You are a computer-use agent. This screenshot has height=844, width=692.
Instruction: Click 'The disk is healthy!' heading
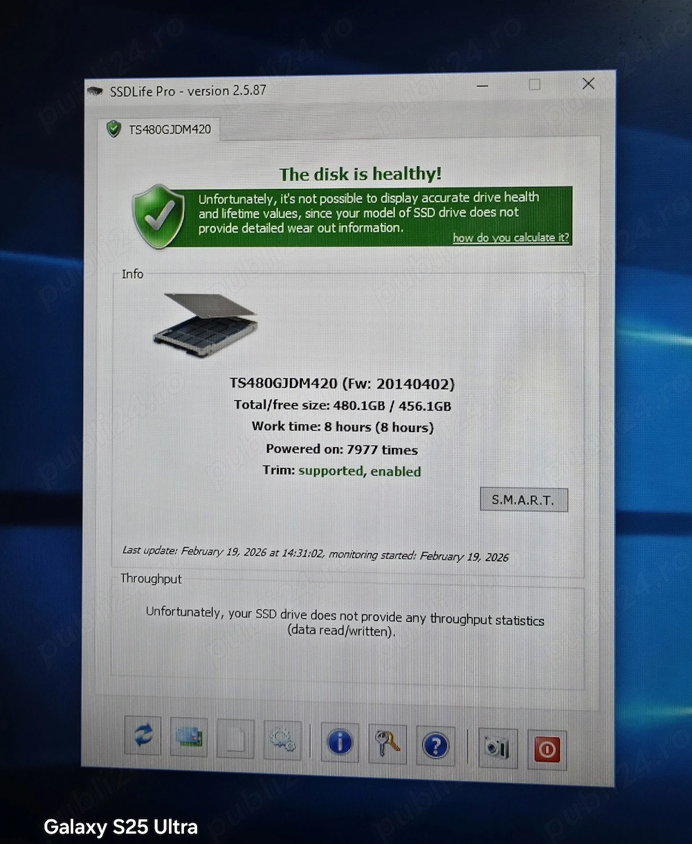[x=360, y=174]
